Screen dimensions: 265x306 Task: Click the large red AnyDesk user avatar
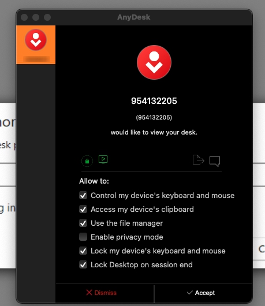154,62
